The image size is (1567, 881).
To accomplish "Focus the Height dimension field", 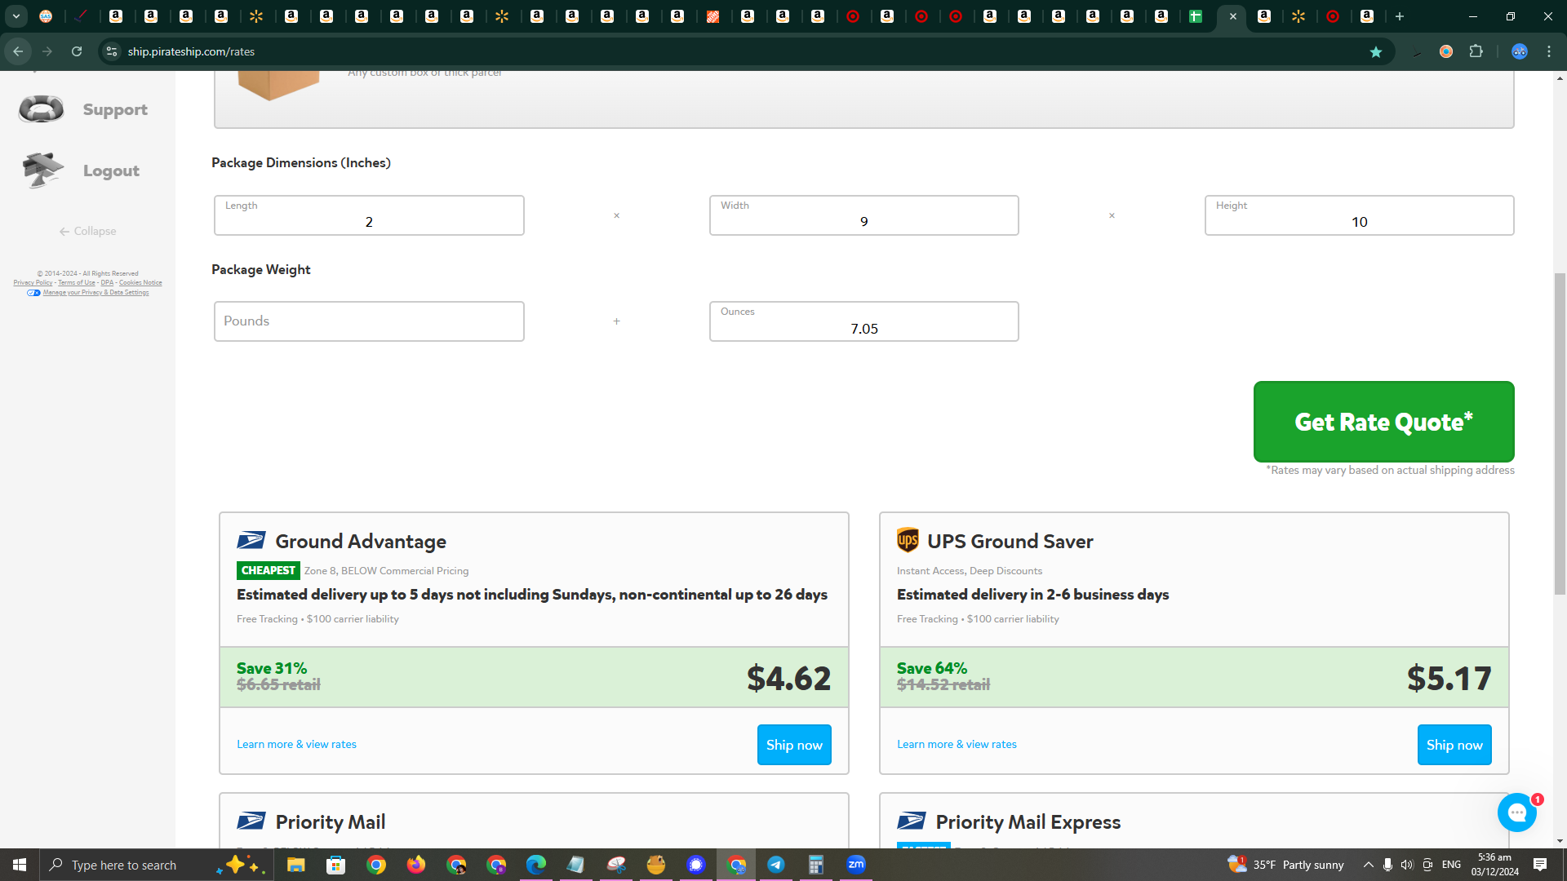I will click(1360, 215).
